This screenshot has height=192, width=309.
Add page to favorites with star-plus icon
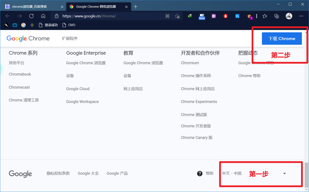pos(177,16)
